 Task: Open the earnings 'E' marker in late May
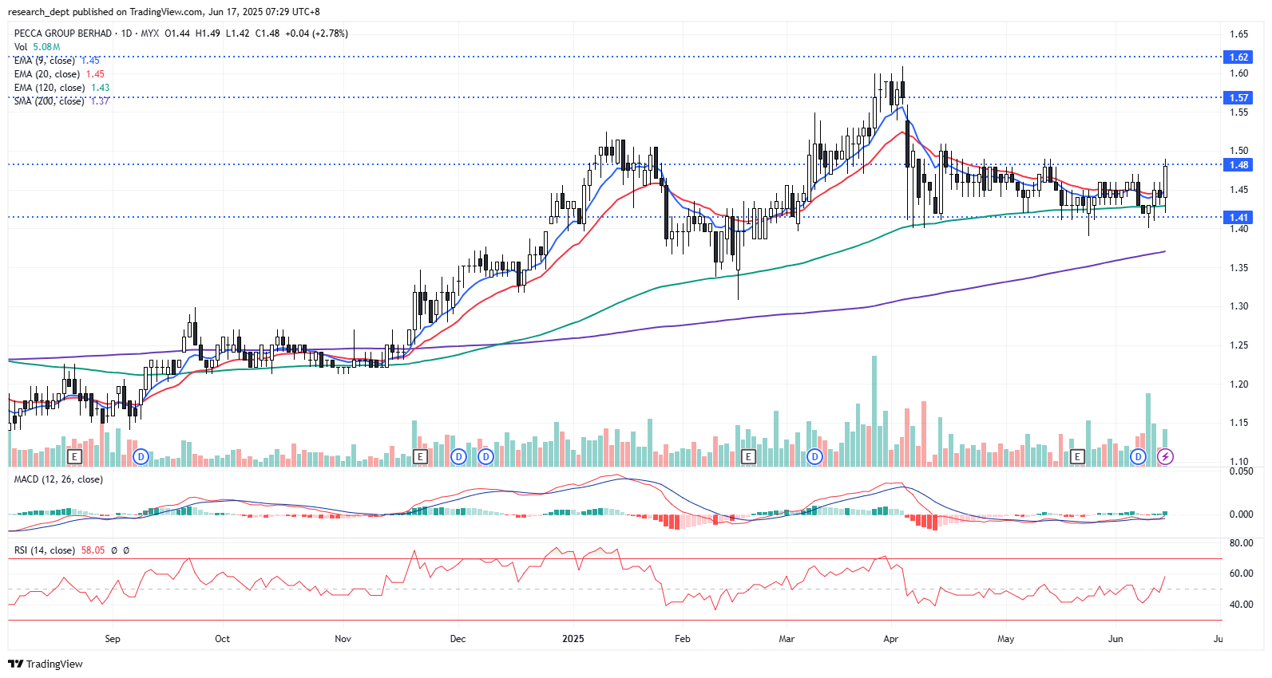point(1077,457)
